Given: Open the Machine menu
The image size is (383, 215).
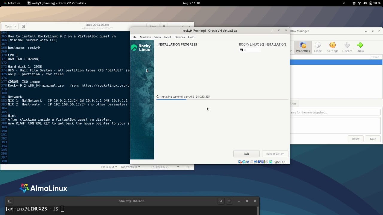Looking at the screenshot, I should (145, 37).
